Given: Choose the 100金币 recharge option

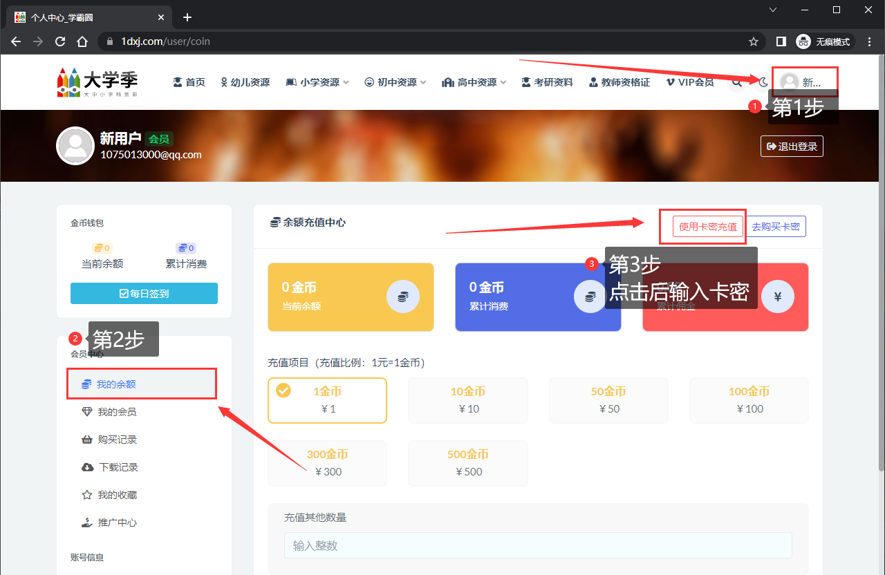Looking at the screenshot, I should [749, 399].
